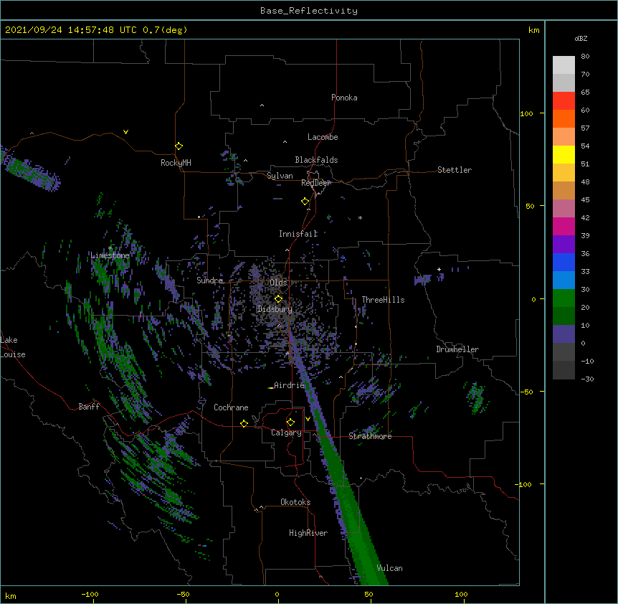Click the Sundre town label

(x=209, y=280)
